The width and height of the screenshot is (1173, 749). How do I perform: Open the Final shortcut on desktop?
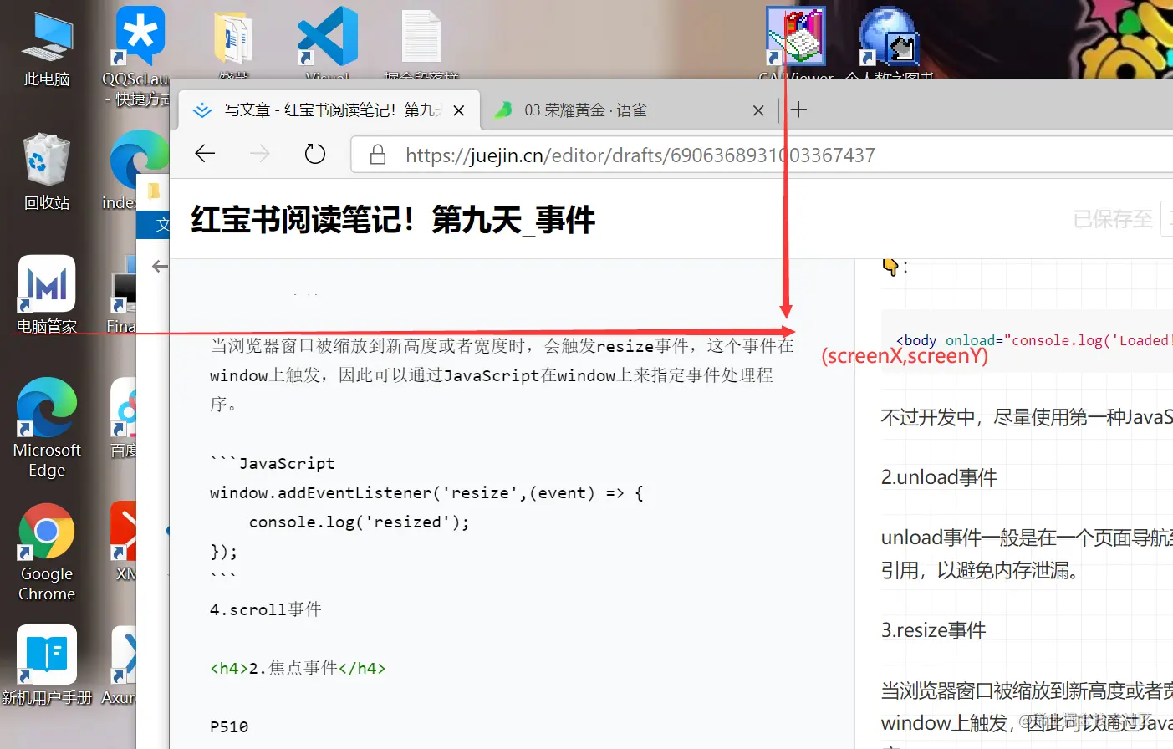pos(122,294)
